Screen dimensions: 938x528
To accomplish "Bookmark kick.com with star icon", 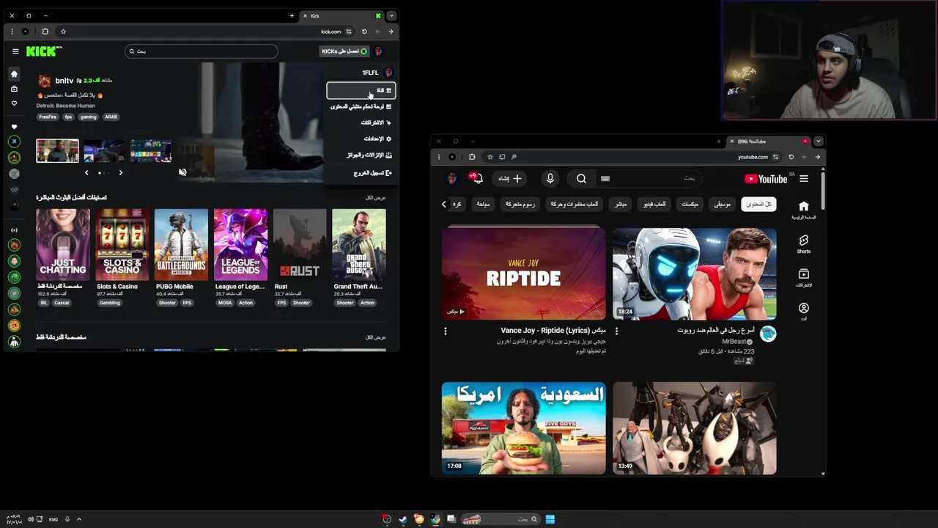I will click(x=63, y=32).
